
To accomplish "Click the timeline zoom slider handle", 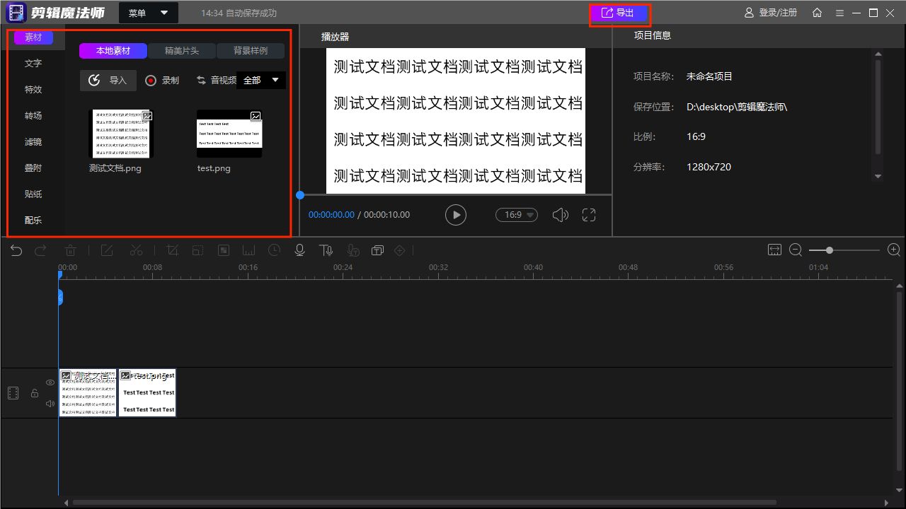I will click(x=829, y=250).
